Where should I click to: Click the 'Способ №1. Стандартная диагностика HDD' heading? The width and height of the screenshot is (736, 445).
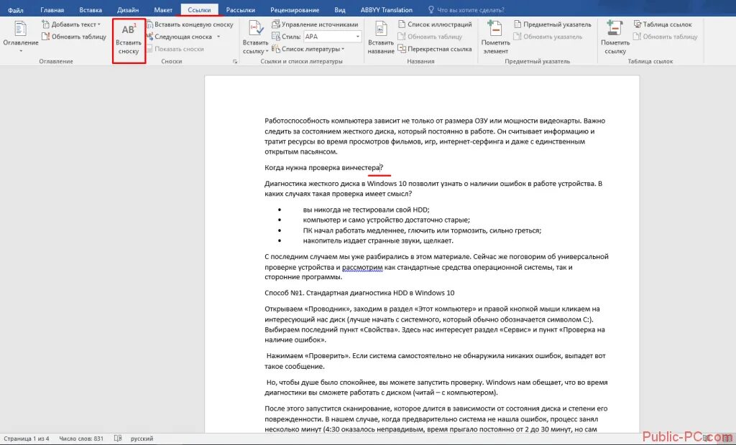[x=359, y=293]
